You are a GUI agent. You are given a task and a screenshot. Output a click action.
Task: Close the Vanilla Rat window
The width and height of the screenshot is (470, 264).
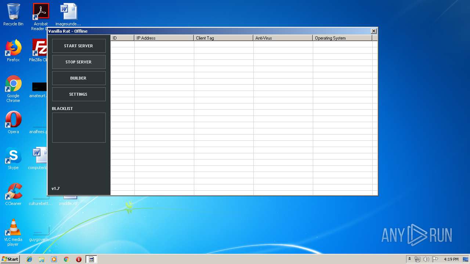[x=373, y=31]
